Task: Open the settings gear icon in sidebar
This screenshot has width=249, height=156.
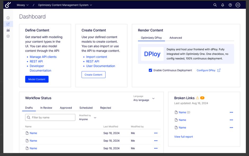Action: click(x=8, y=36)
